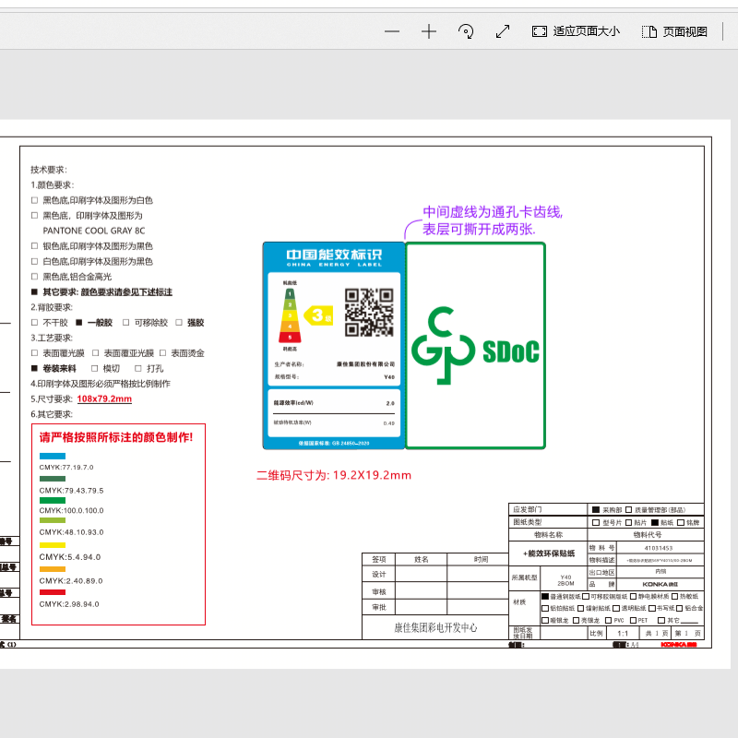Click the filled 一般胶 checkbox
Image resolution: width=738 pixels, height=738 pixels.
pos(79,322)
